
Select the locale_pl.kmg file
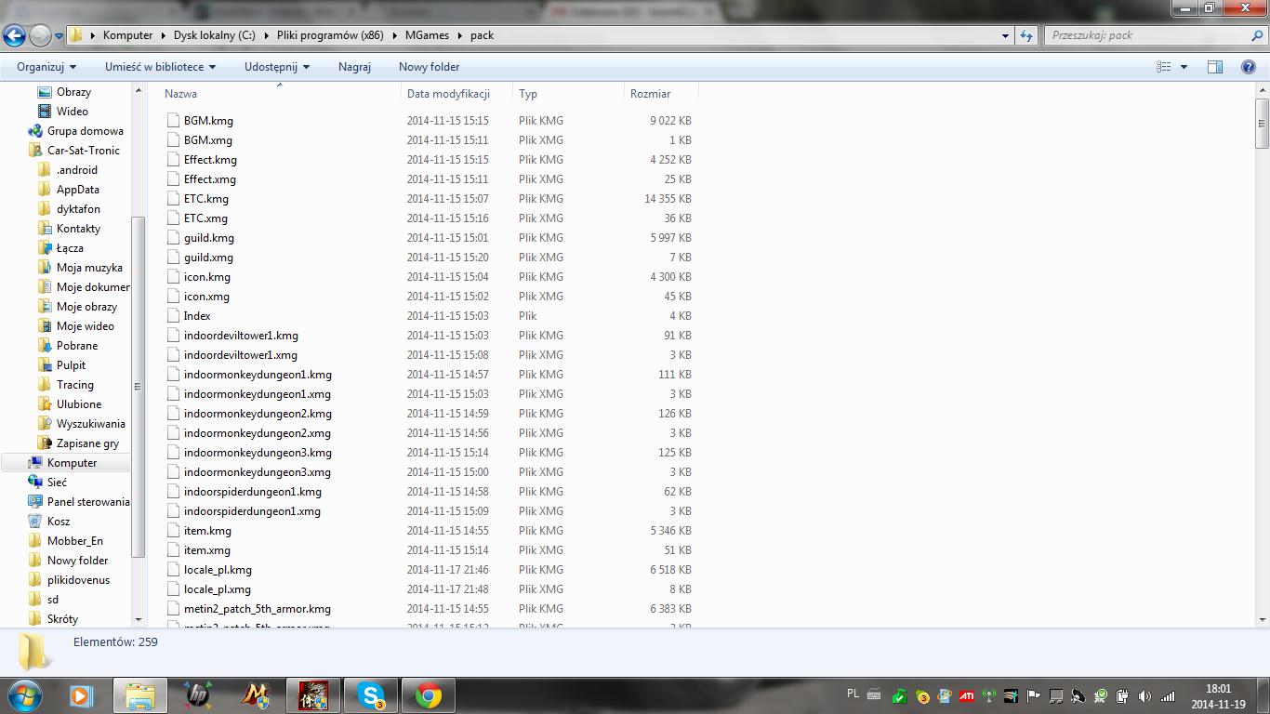pyautogui.click(x=218, y=570)
